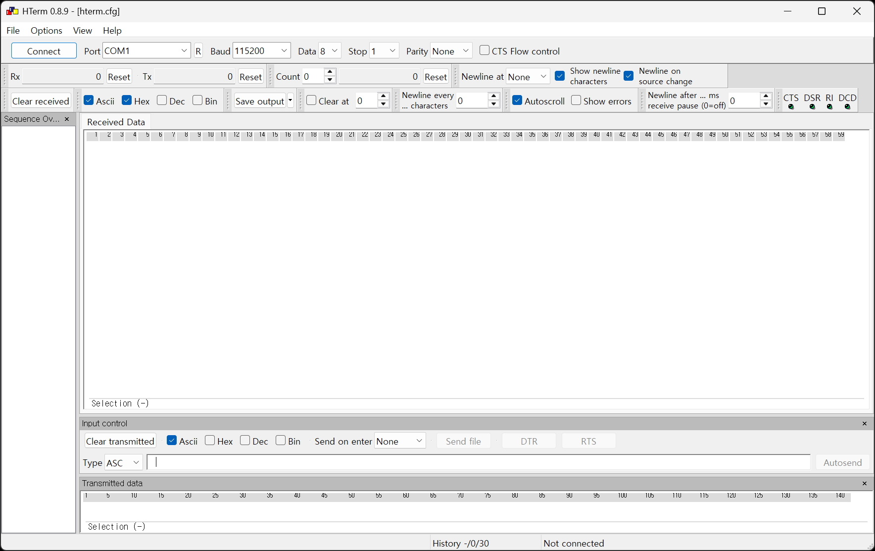Open the Parity dropdown
This screenshot has width=875, height=551.
tap(451, 51)
